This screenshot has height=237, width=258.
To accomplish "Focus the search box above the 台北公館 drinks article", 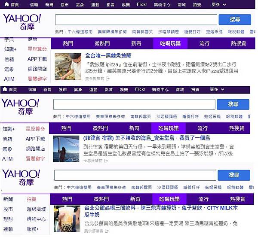I will [135, 175].
